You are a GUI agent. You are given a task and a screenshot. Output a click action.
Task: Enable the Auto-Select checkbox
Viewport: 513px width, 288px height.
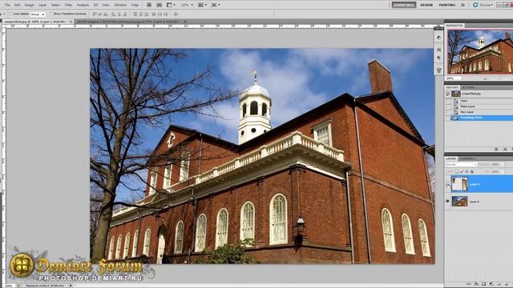pos(12,14)
